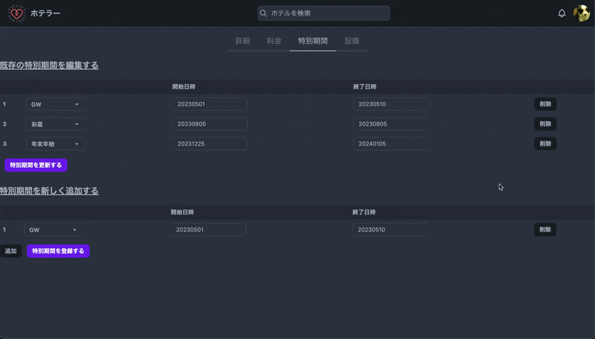
Task: Click 開始日時 header in new period table
Action: 182,213
